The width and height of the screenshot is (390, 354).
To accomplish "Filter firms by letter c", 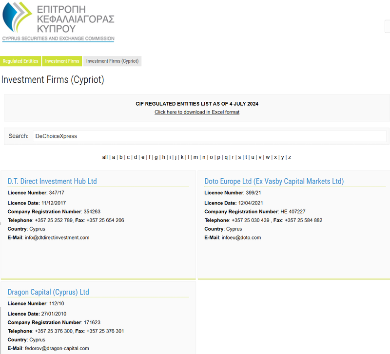I will (x=128, y=157).
